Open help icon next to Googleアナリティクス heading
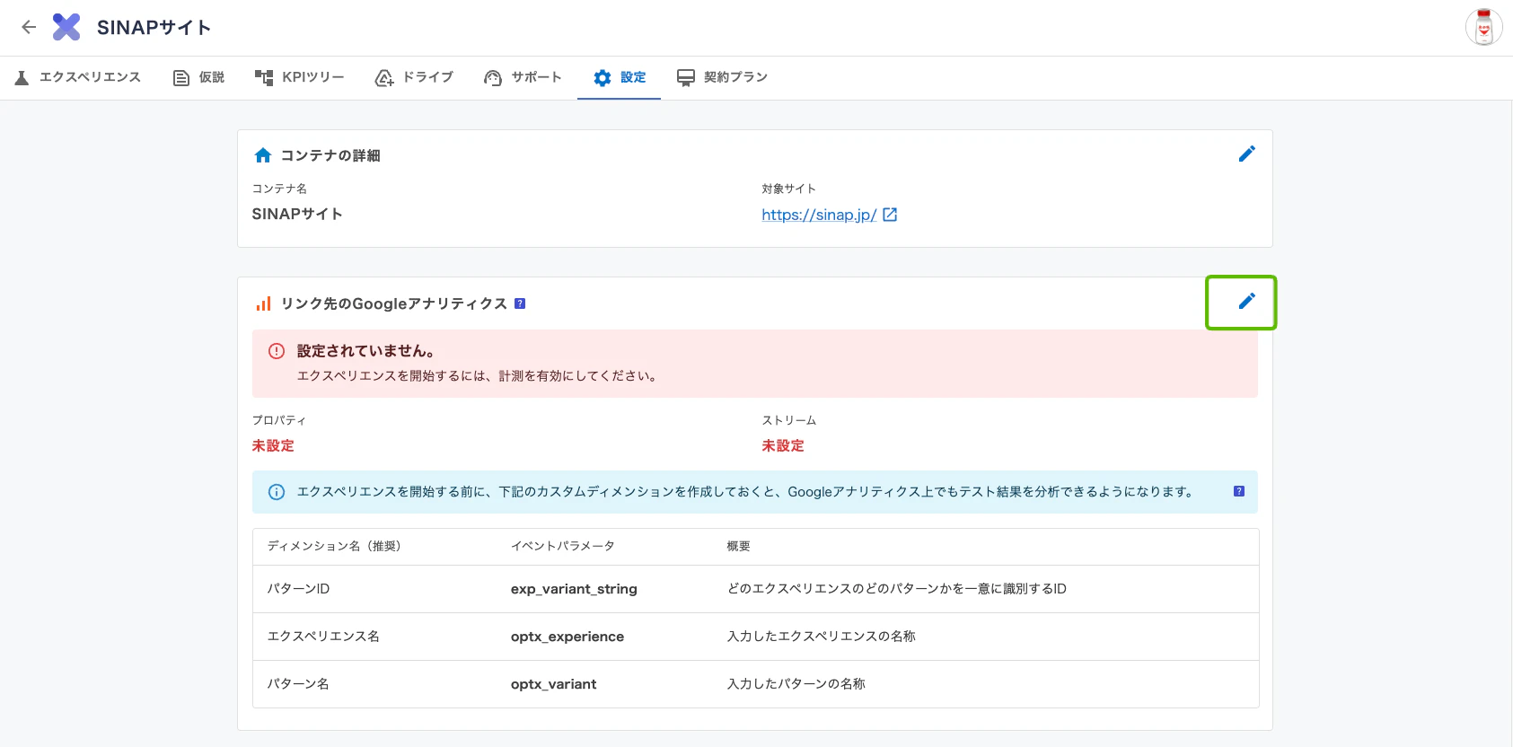This screenshot has width=1513, height=747. pos(520,303)
